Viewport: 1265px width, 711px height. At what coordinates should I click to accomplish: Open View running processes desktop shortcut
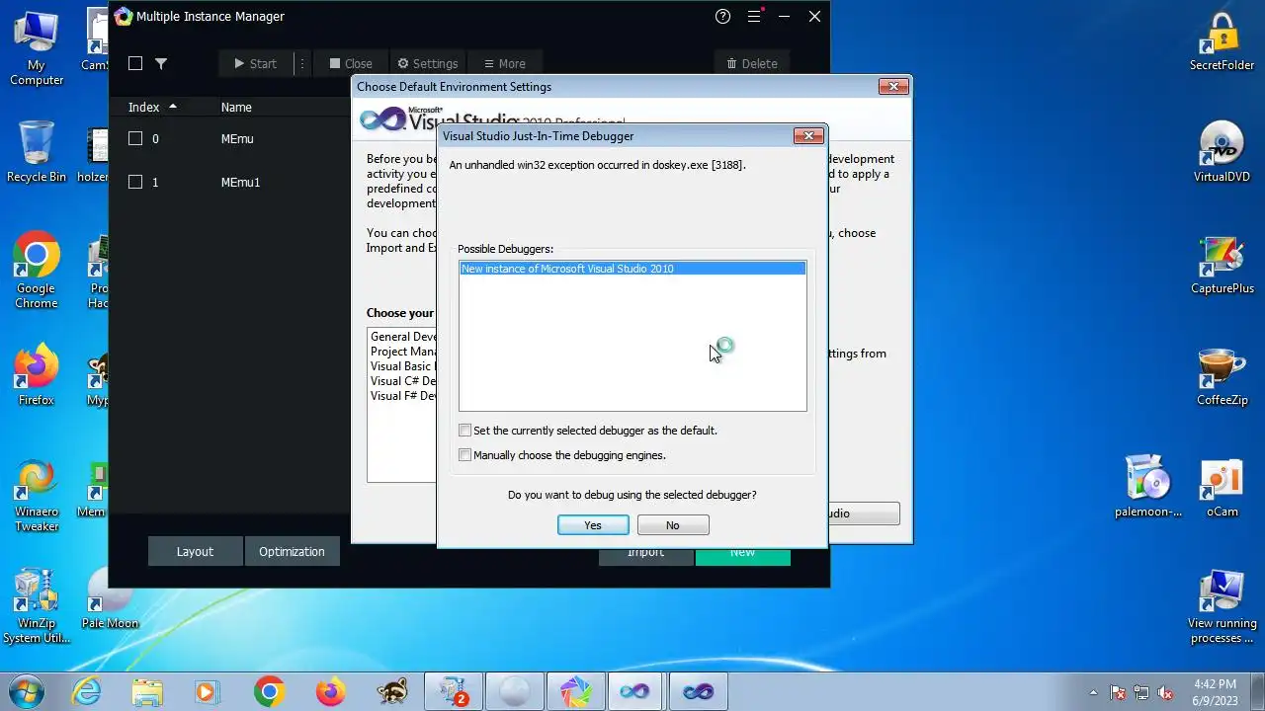tap(1222, 606)
